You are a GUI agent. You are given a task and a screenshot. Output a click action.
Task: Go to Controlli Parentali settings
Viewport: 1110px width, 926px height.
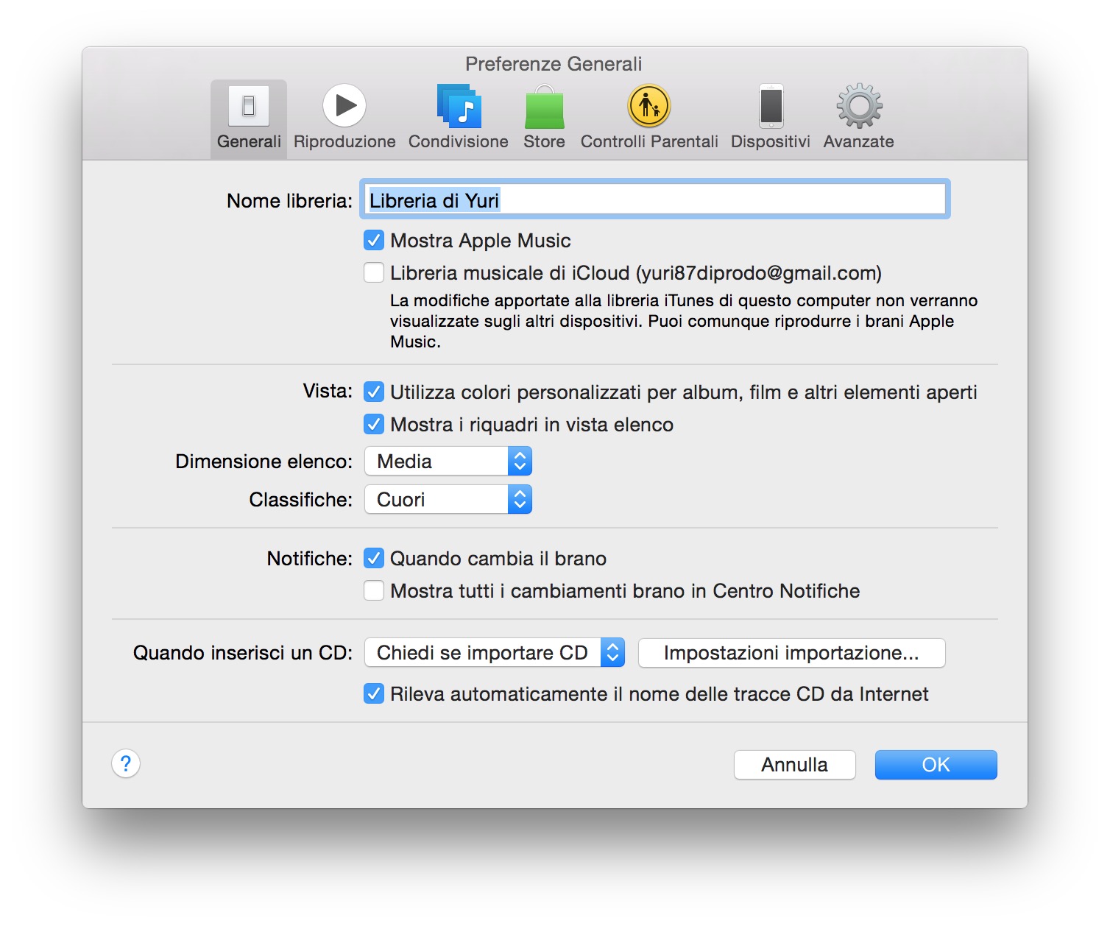[649, 118]
